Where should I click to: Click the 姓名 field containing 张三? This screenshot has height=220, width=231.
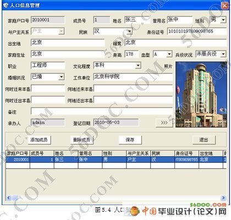(137, 20)
